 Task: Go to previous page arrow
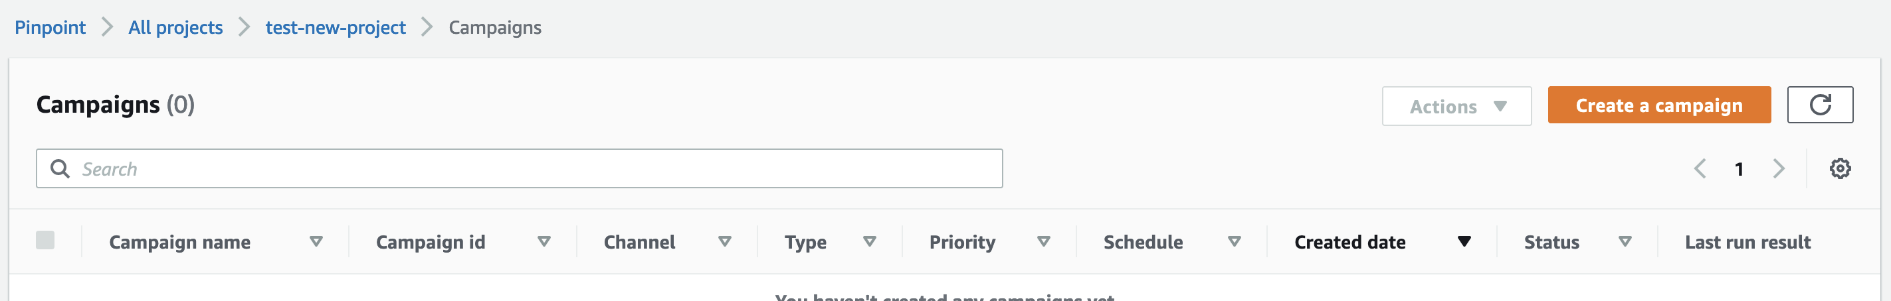(x=1700, y=168)
